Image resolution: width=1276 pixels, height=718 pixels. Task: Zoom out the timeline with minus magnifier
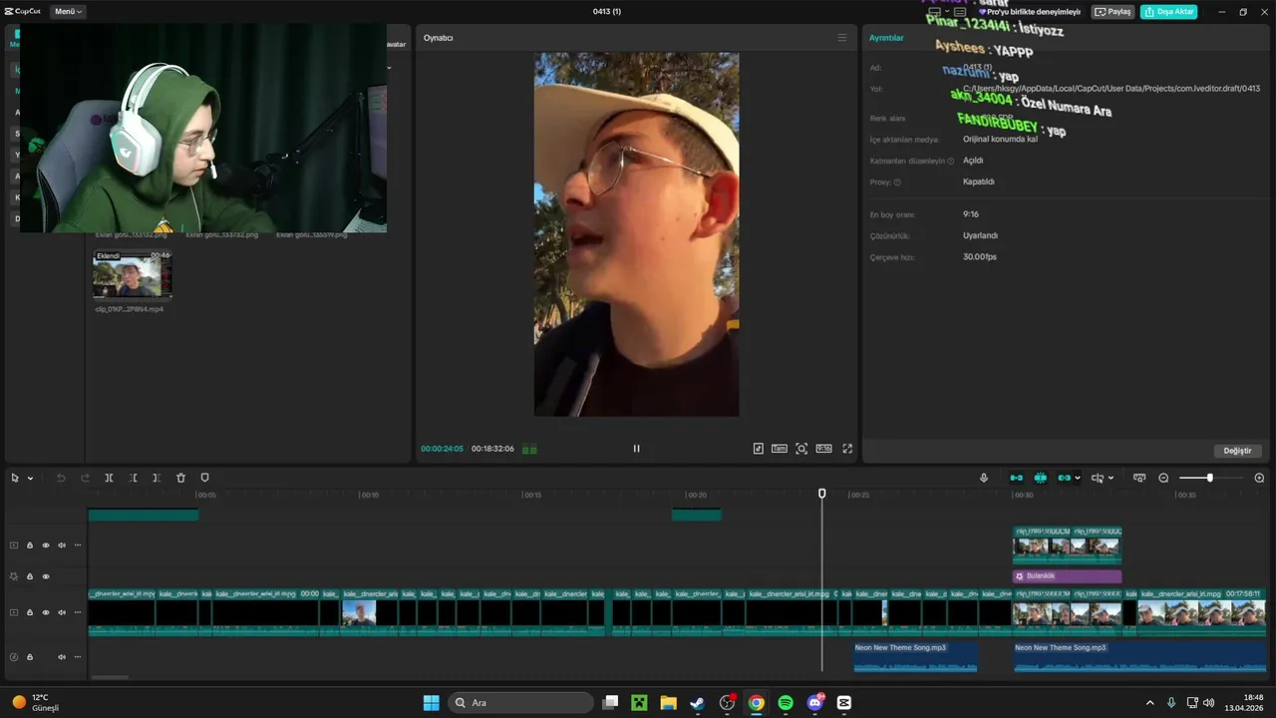click(x=1163, y=478)
